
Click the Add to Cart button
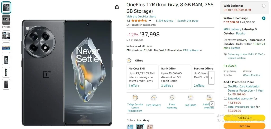(244, 118)
